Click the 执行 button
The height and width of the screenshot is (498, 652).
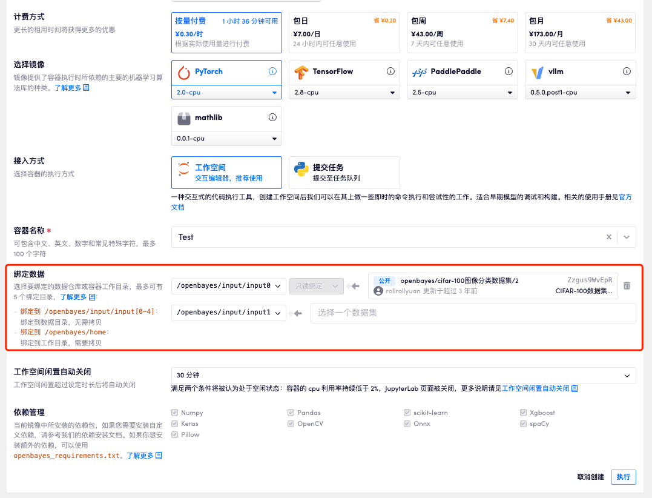(x=623, y=477)
